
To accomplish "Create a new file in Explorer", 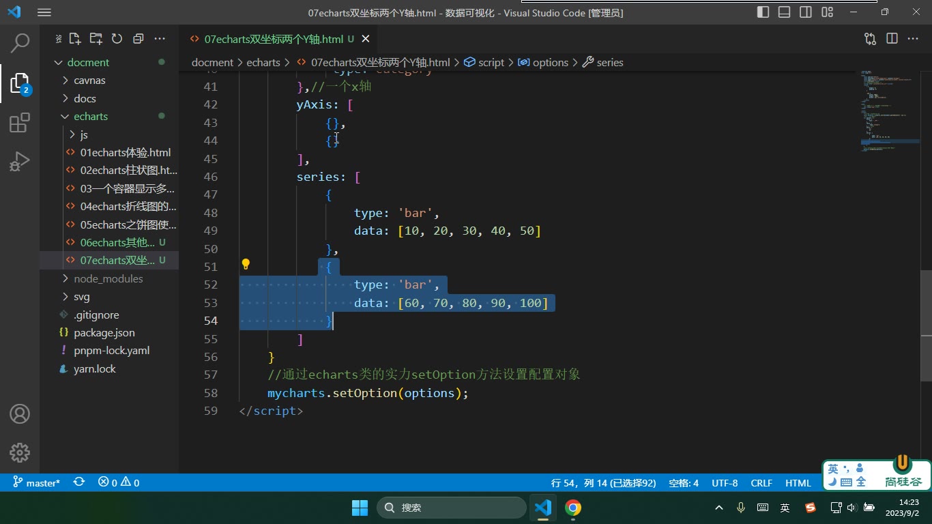I will click(x=75, y=39).
